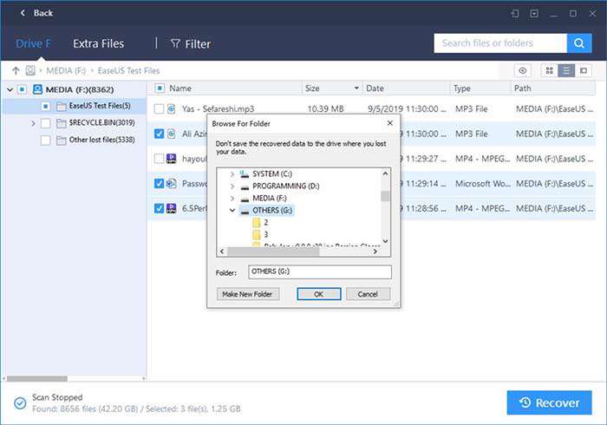This screenshot has width=607, height=425.
Task: Uncheck the Ali Azi file checkbox
Action: coord(159,134)
